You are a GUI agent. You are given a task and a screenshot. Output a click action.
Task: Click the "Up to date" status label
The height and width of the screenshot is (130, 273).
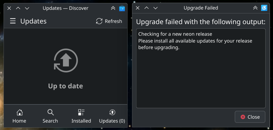point(66,86)
